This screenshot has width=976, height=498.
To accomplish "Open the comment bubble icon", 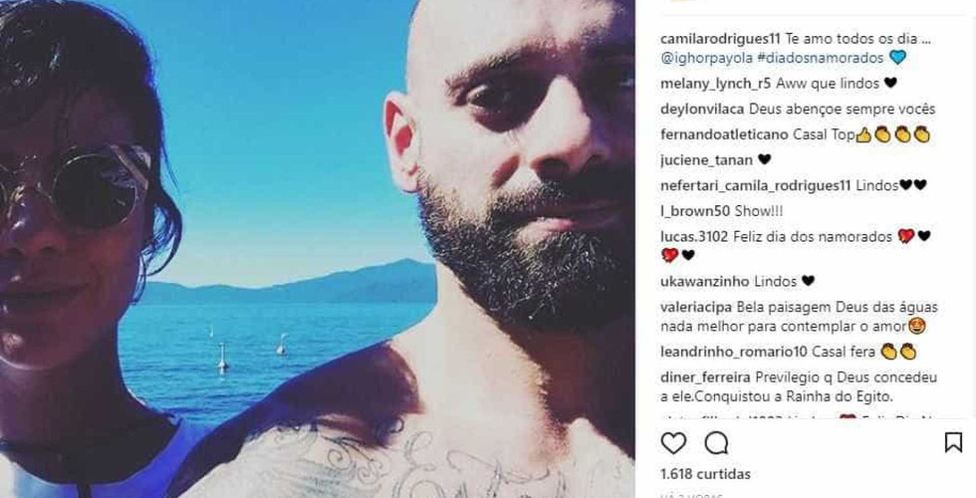I will click(716, 443).
